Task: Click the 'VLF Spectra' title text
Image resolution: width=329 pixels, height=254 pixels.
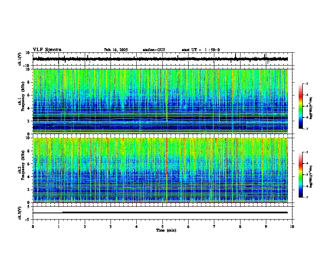Action: coord(47,50)
